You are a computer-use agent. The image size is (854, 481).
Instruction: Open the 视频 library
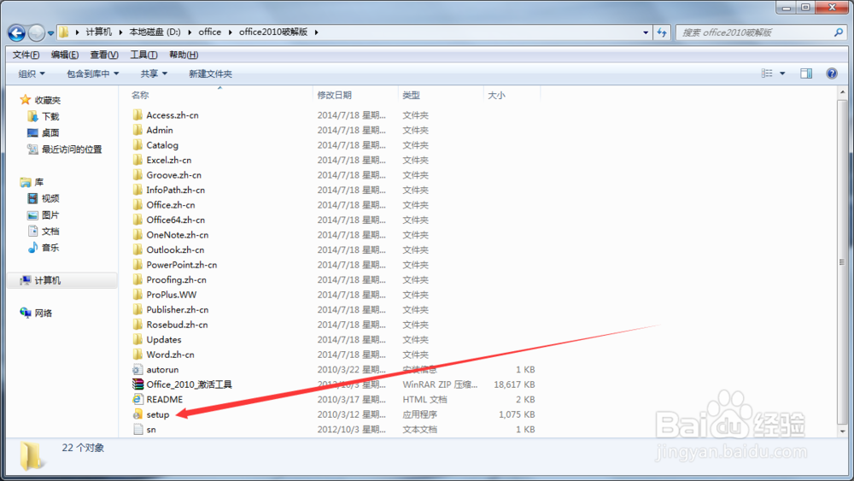coord(50,198)
